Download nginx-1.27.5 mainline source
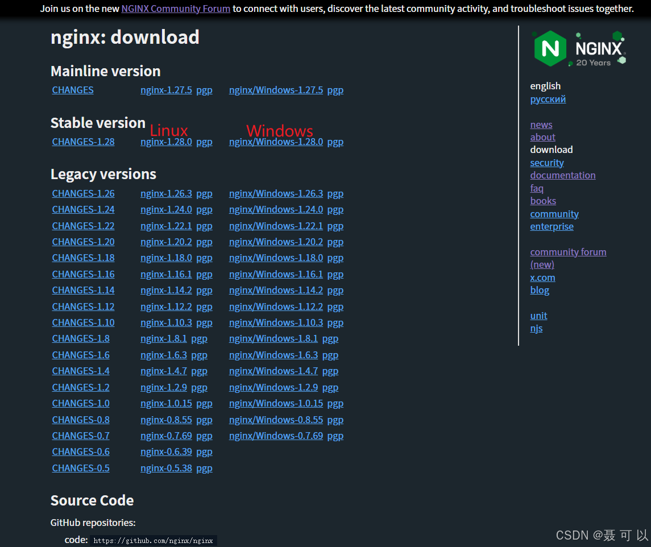This screenshot has width=651, height=547. coord(165,90)
